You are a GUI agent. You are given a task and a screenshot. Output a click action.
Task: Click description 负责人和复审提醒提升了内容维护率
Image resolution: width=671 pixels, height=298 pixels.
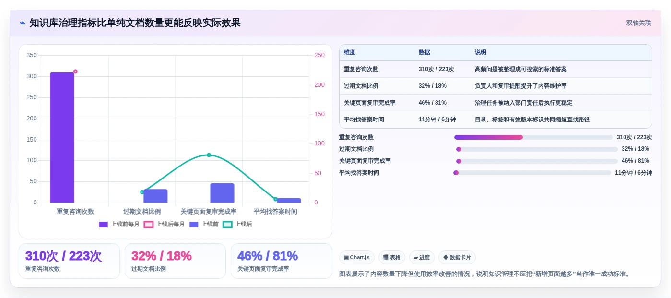(x=521, y=86)
